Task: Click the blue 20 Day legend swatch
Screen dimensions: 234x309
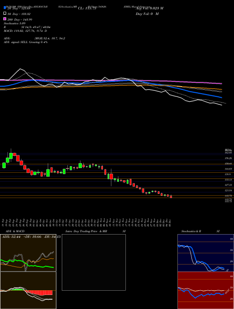Action: 5,8
